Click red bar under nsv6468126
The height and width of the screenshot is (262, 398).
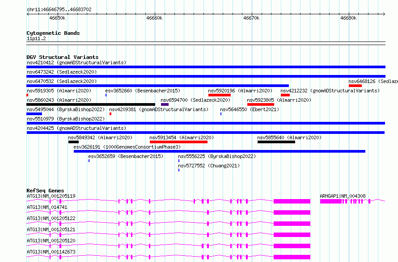(x=355, y=86)
